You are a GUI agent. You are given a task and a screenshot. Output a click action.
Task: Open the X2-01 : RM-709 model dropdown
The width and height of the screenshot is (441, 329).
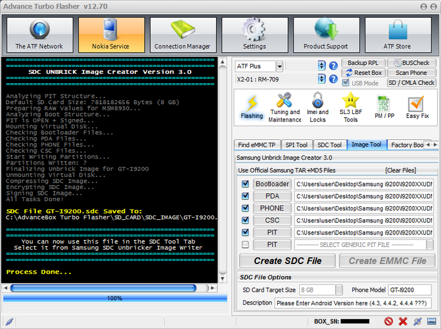point(322,79)
